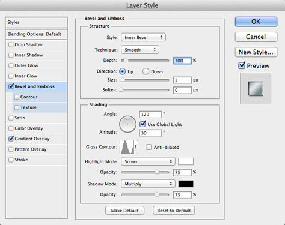This screenshot has height=225, width=285.
Task: Open the Style dropdown showing Inner Bevel
Action: [143, 37]
